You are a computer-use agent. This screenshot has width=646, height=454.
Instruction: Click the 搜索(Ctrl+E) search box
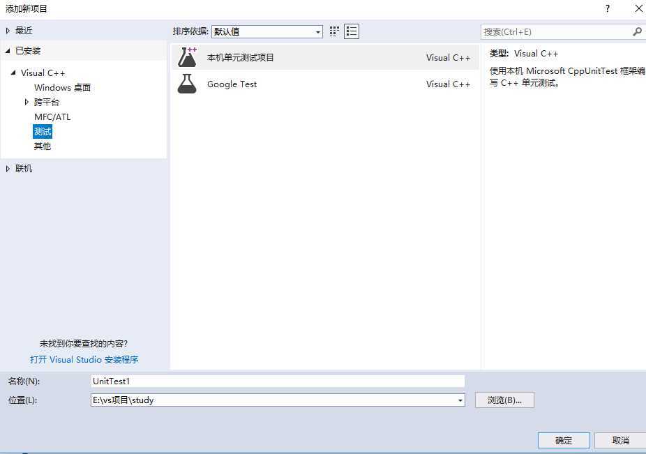click(x=563, y=31)
